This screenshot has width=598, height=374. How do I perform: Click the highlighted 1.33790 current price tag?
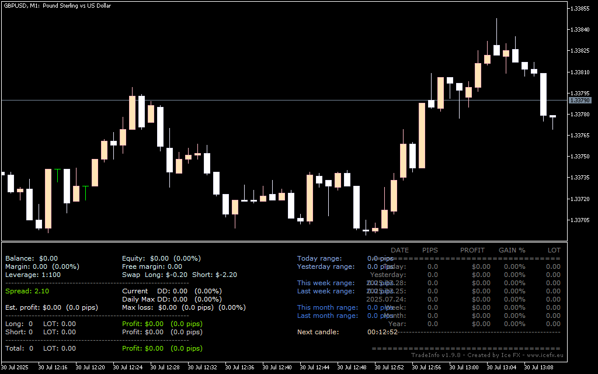click(x=580, y=101)
